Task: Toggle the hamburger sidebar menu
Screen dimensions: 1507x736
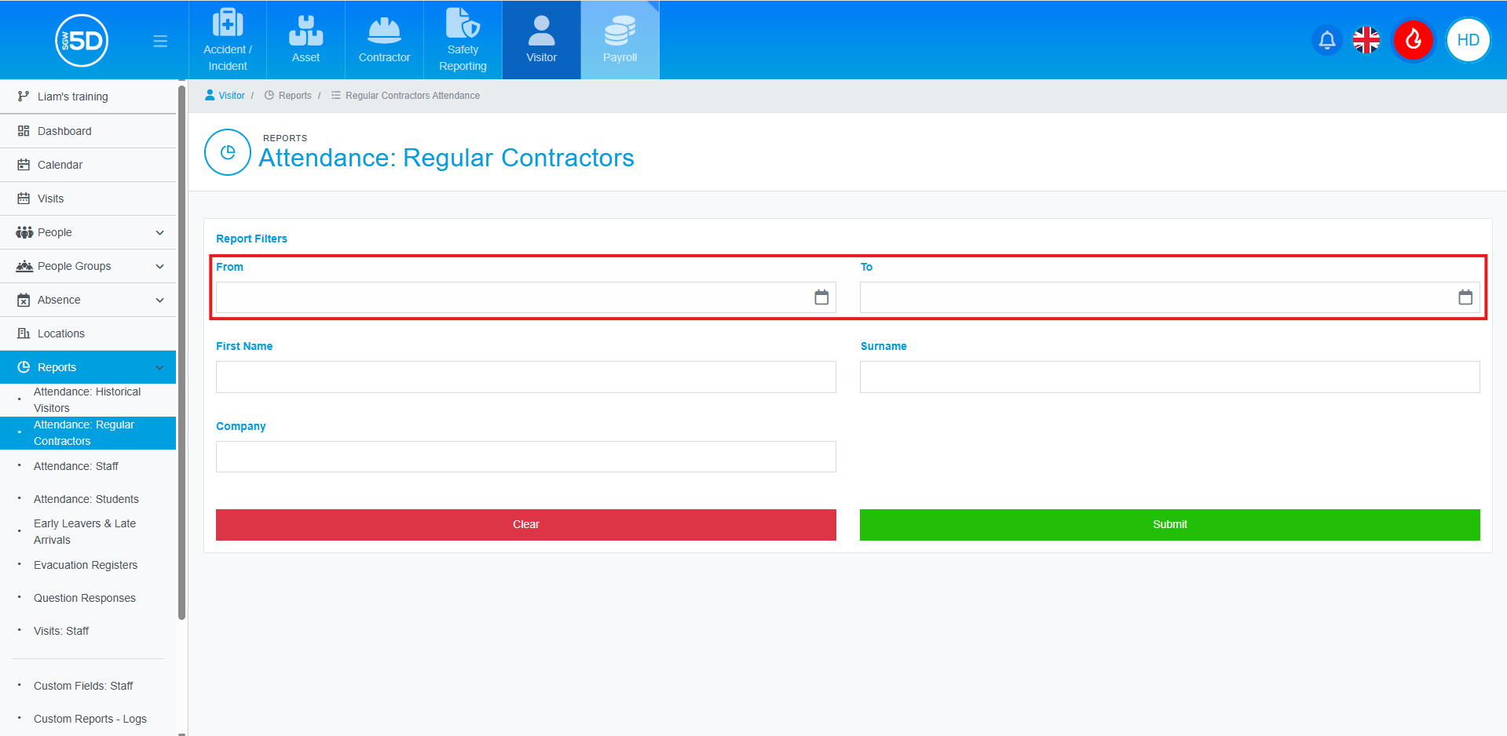Action: click(160, 41)
